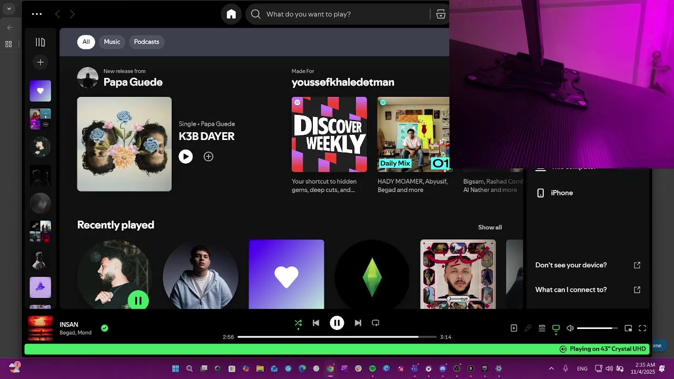
Task: Expand the top-left dropdown chevron
Action: pos(9,8)
